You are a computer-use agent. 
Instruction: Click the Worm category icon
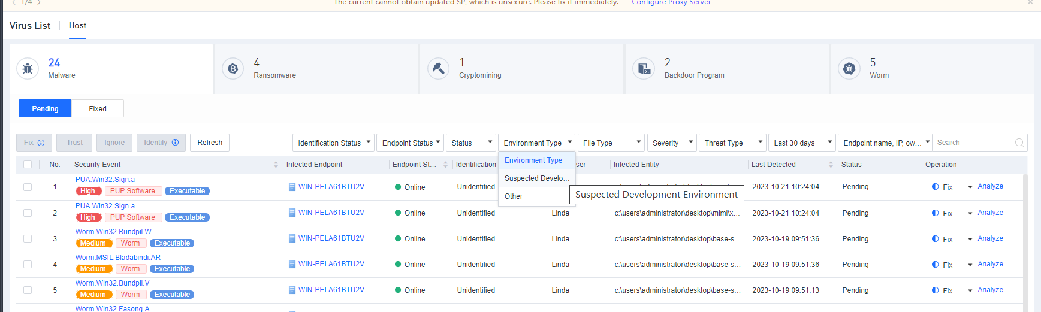point(849,69)
